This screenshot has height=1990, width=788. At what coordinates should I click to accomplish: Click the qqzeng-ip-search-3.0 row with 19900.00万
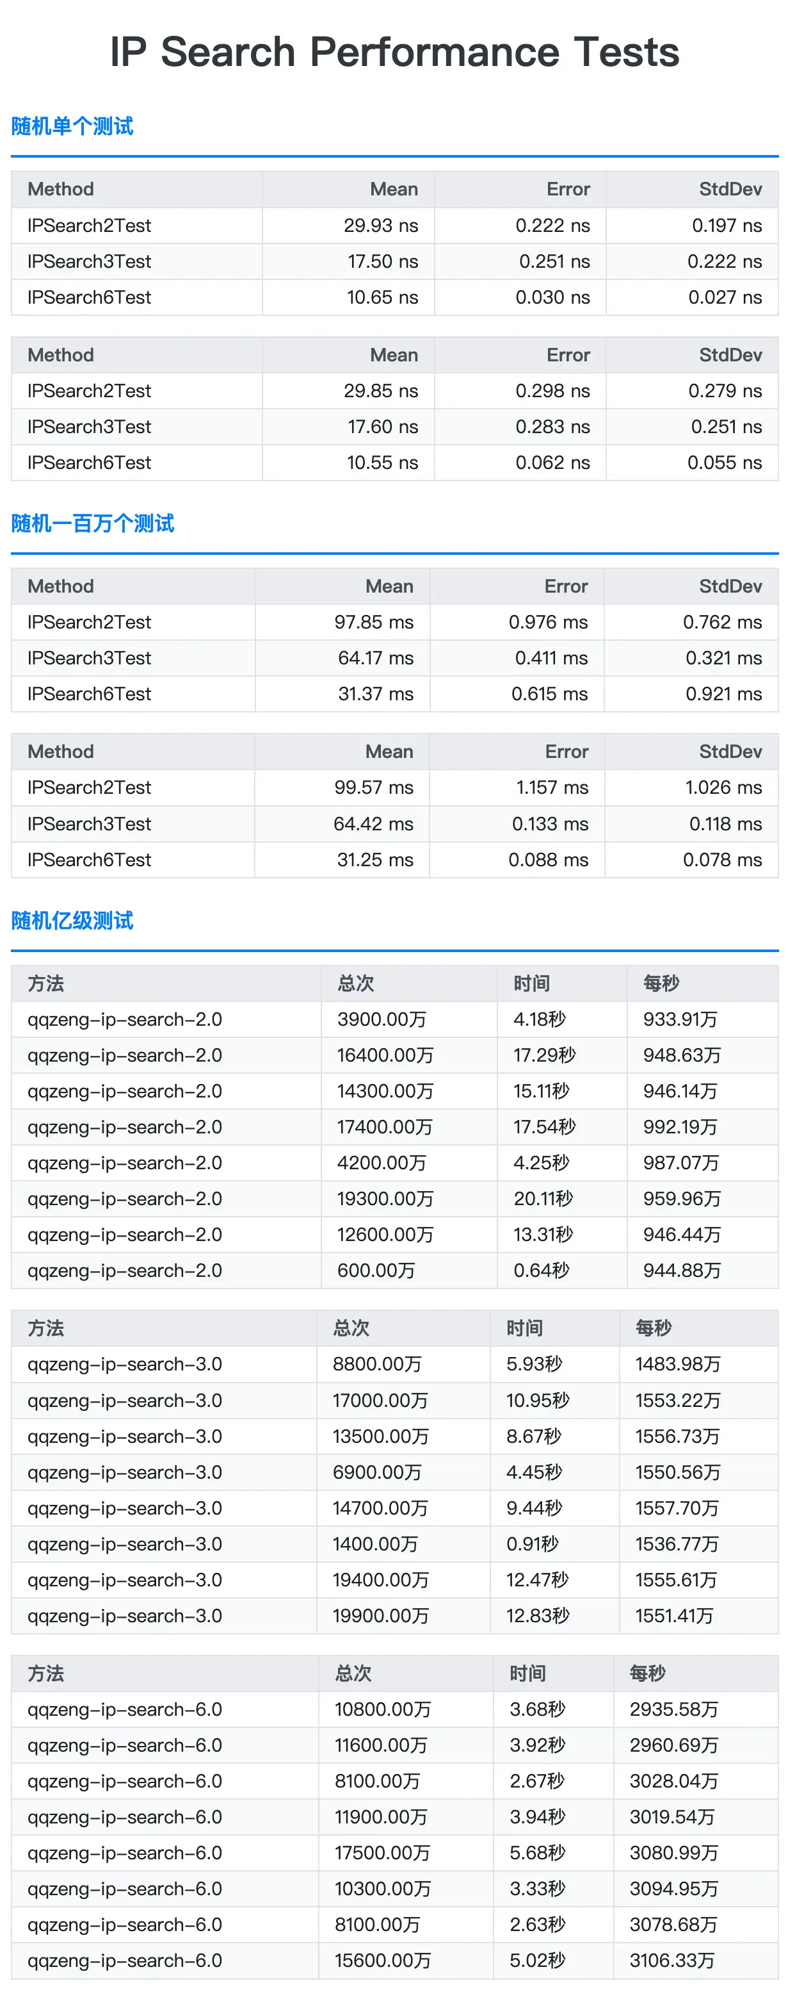[394, 1615]
